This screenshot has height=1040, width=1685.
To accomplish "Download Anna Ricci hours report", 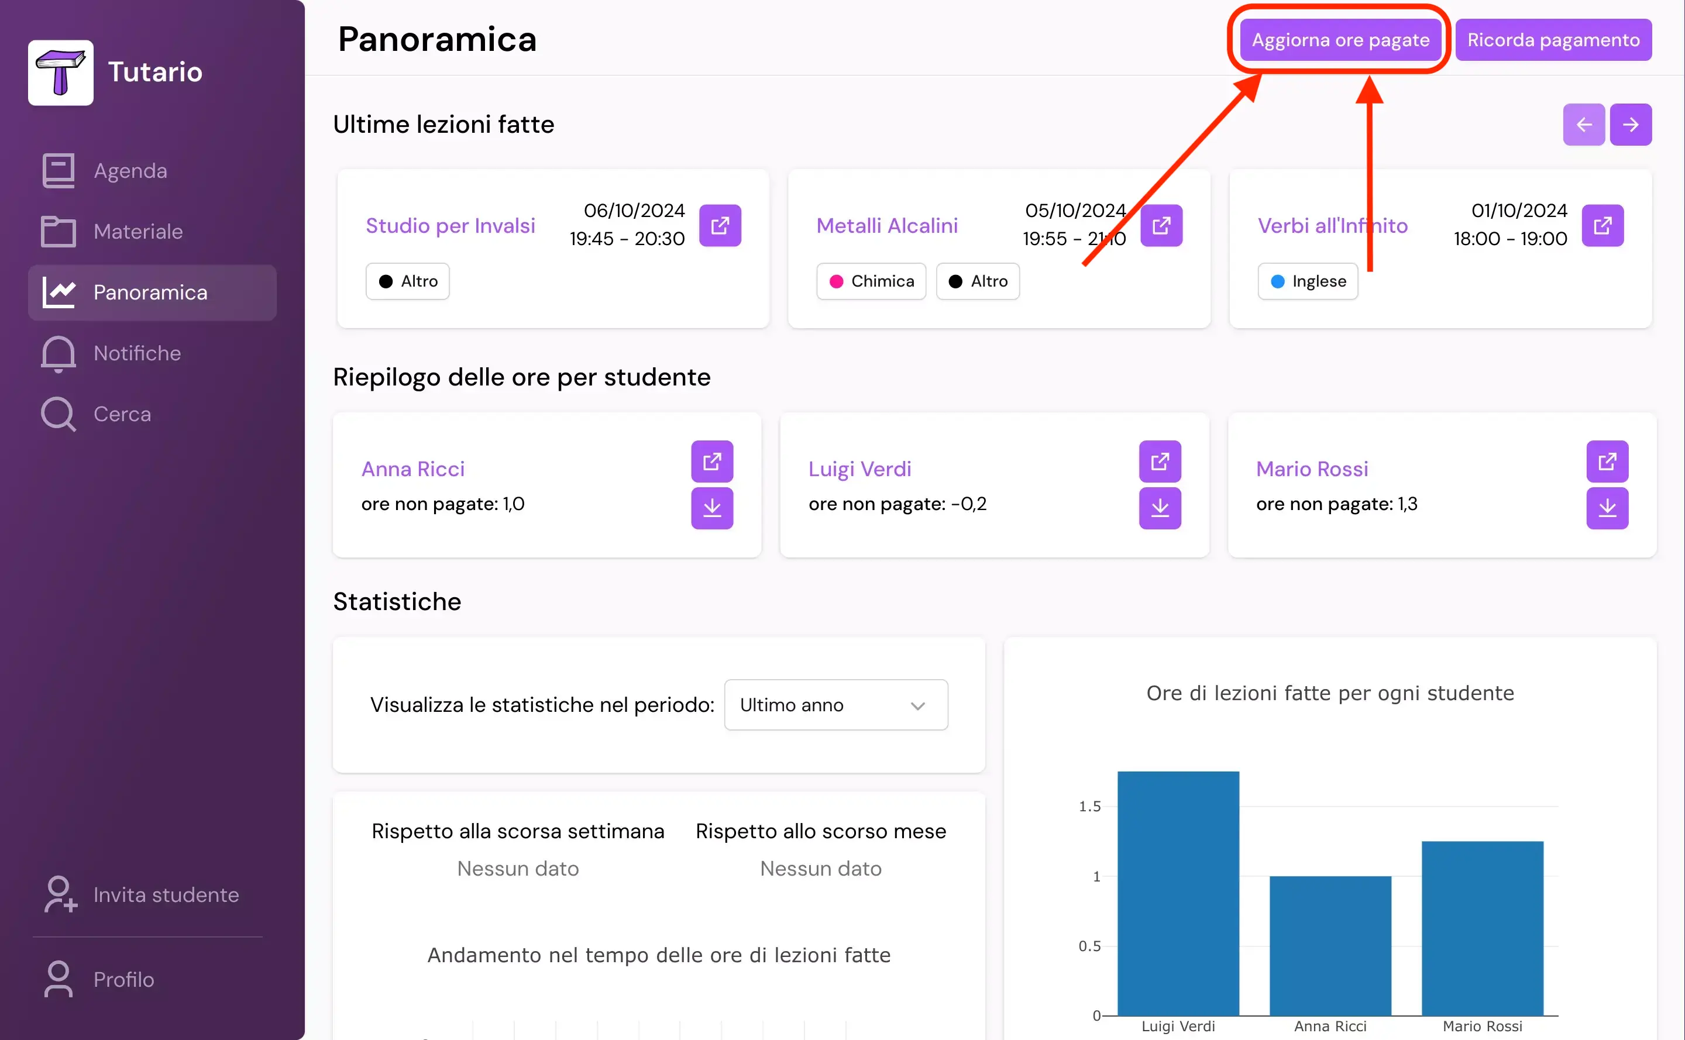I will tap(711, 508).
